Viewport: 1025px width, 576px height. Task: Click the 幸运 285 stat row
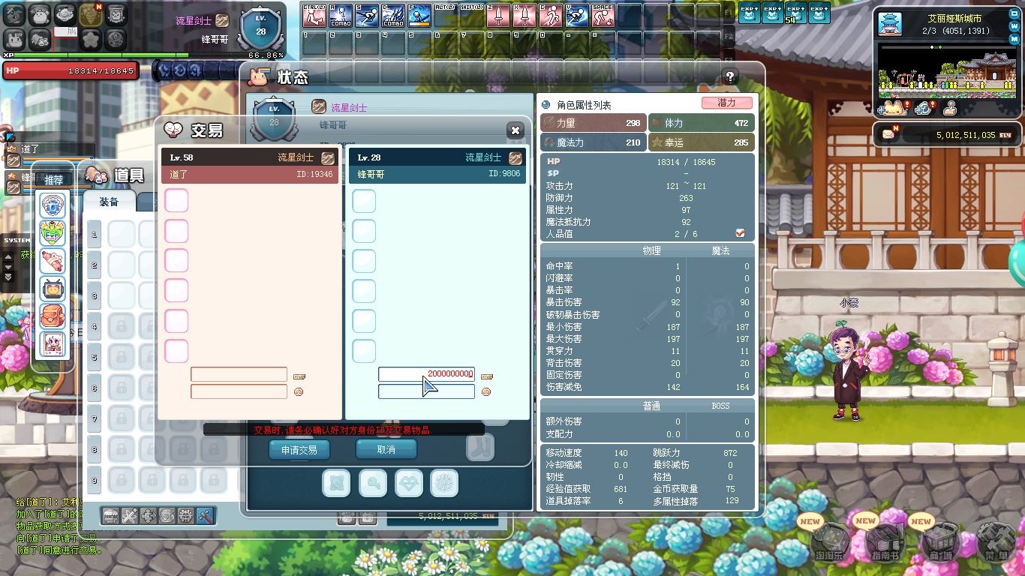(x=700, y=142)
